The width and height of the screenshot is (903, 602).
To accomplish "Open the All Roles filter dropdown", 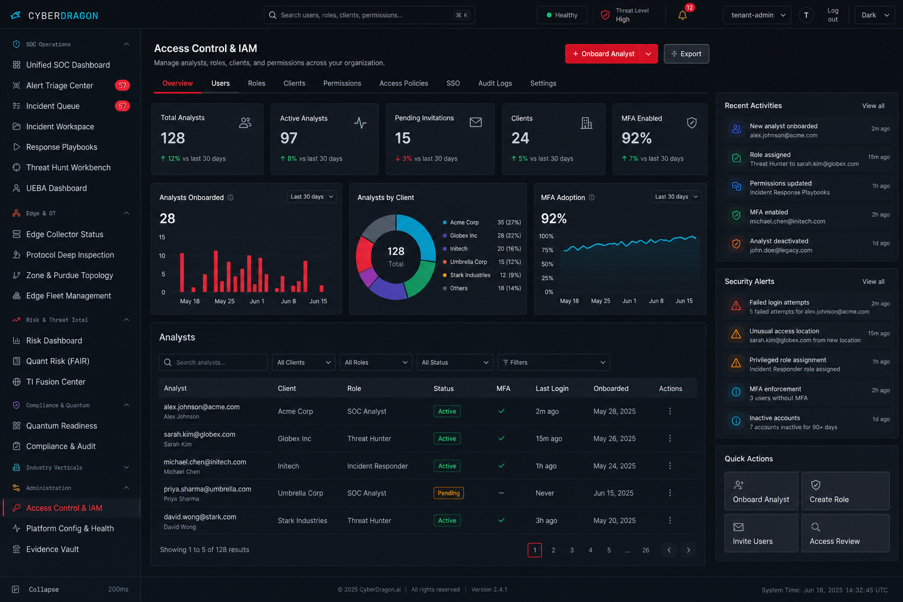I will point(376,362).
